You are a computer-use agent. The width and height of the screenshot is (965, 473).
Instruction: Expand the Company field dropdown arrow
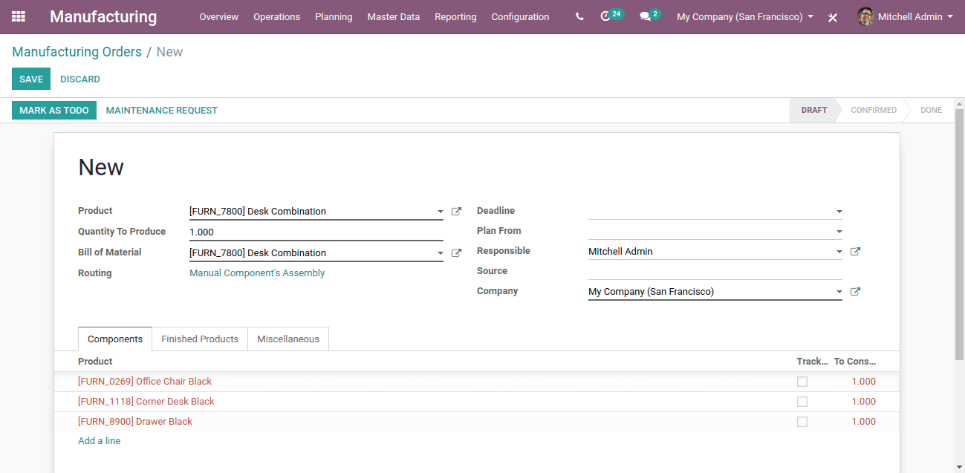(839, 292)
